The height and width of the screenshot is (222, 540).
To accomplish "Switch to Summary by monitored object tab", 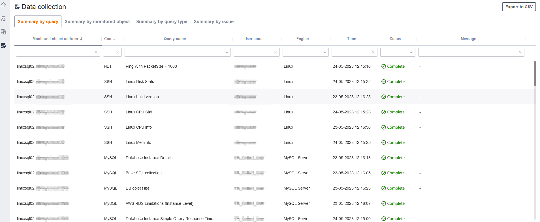I will (x=97, y=21).
